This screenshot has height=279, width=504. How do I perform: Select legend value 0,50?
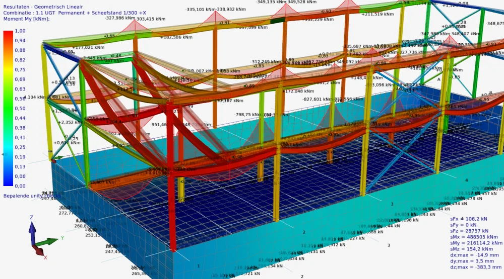(20, 109)
